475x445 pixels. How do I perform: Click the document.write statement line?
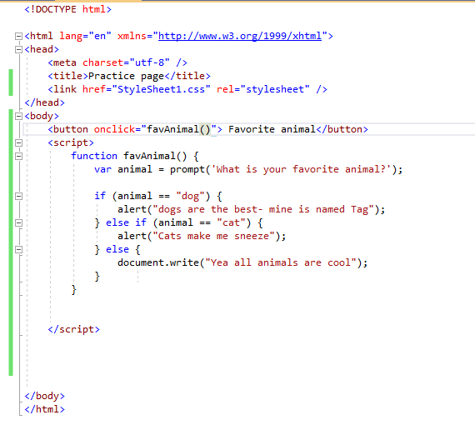click(x=242, y=262)
